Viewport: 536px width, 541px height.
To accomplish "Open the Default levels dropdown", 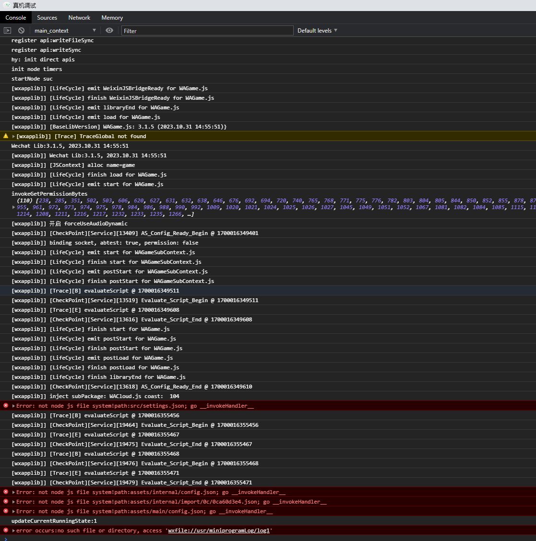I will click(317, 31).
